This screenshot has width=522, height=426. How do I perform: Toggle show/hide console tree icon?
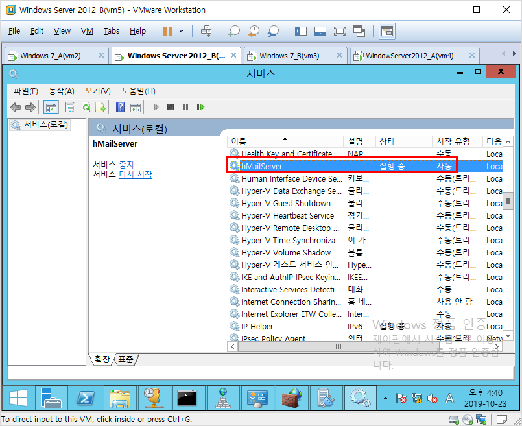51,107
